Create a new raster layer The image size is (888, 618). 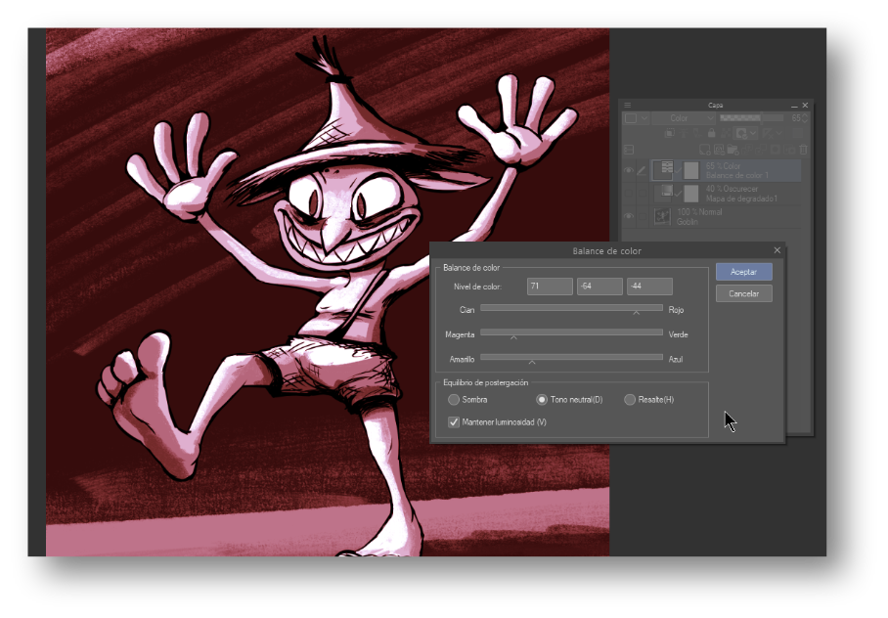click(704, 149)
